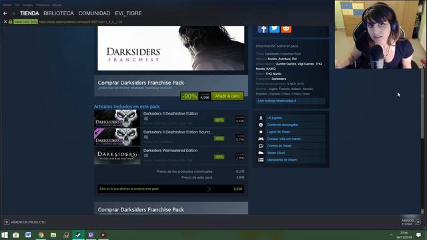427x240 pixels.
Task: Click Logros de Steam link
Action: click(x=279, y=132)
